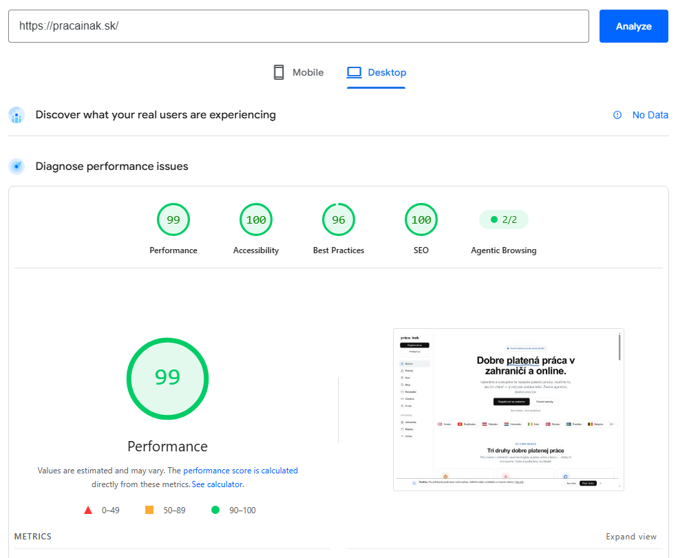Image resolution: width=678 pixels, height=558 pixels.
Task: Click the METRICS section heading
Action: (x=33, y=537)
